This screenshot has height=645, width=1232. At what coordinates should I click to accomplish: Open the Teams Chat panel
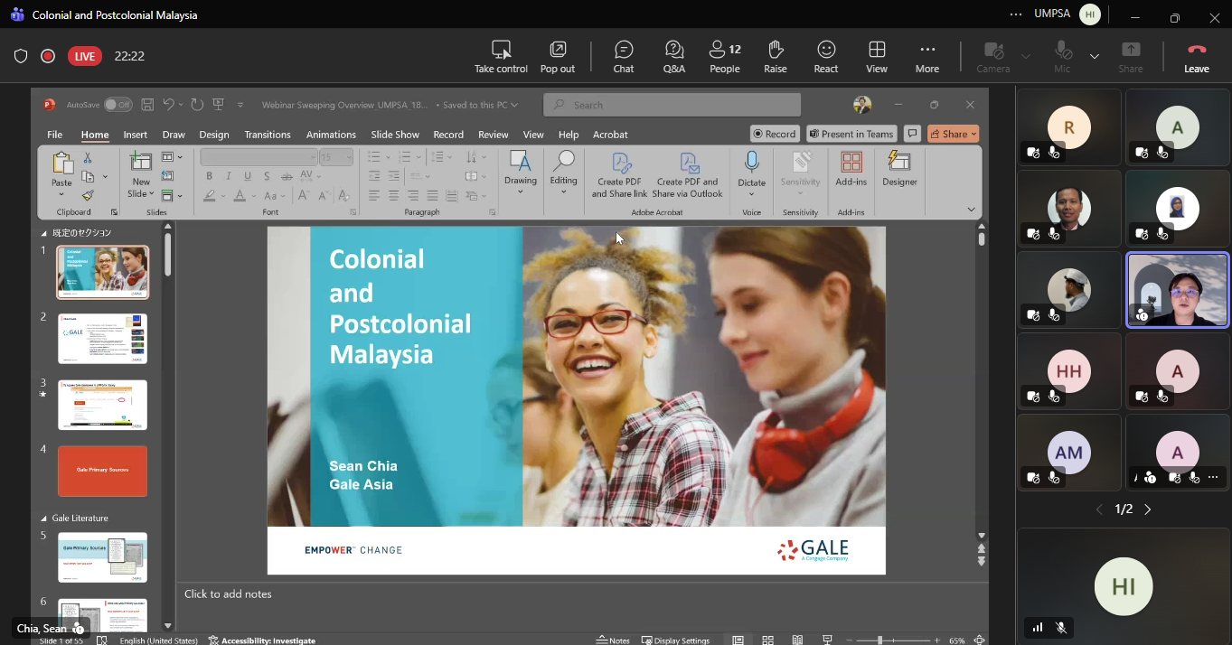(624, 56)
